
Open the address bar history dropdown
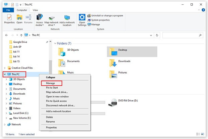151,35
